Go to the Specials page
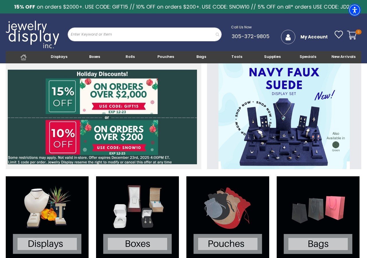 308,57
